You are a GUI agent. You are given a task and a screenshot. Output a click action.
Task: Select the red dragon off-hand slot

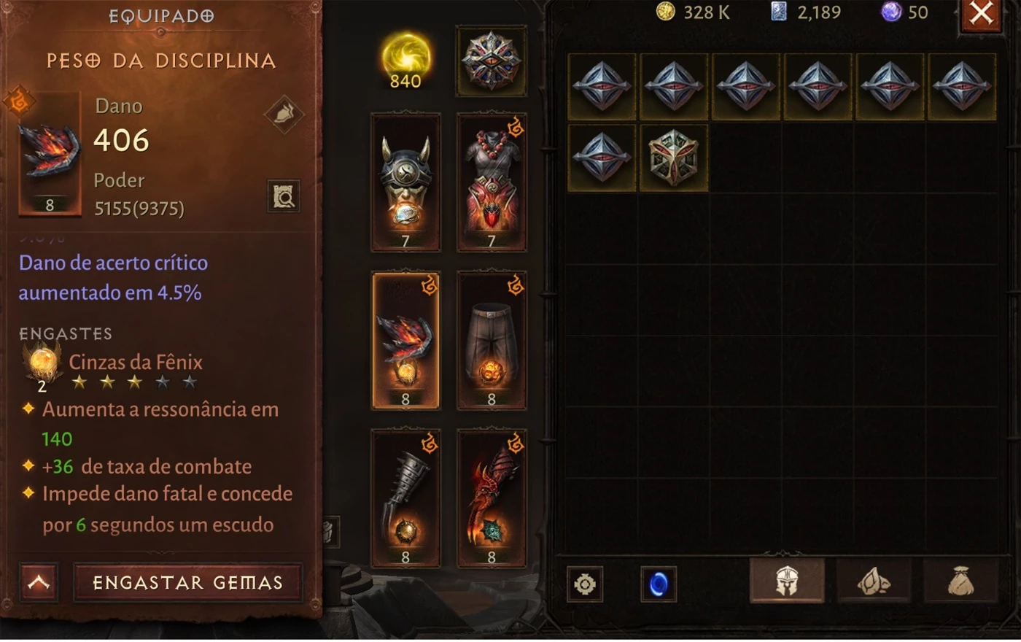(492, 498)
